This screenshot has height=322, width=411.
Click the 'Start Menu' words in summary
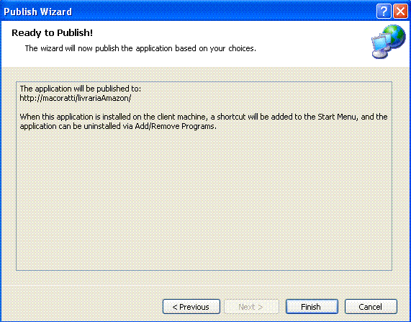(338, 117)
